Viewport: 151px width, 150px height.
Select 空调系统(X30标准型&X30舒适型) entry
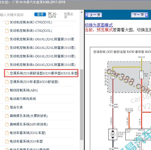[x=34, y=82]
